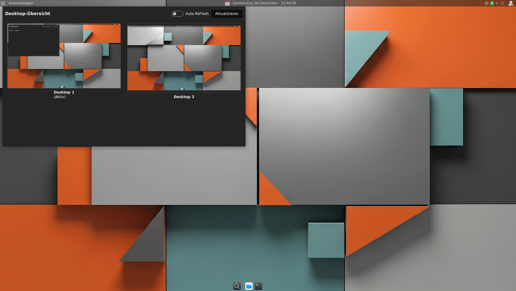The image size is (516, 291).
Task: Open the volume control icon
Action: tap(486, 3)
